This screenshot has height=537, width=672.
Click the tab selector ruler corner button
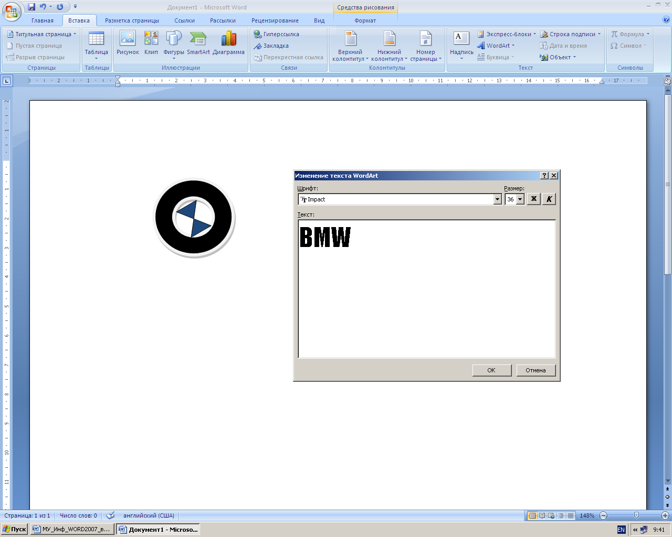coord(6,81)
